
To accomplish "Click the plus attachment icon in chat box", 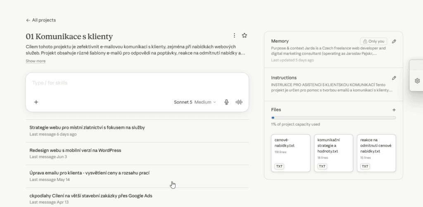I will 36,102.
